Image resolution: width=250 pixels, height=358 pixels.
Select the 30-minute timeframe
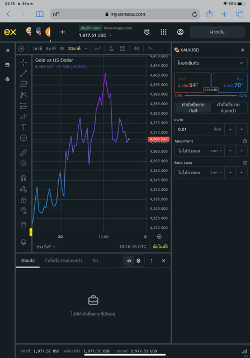pos(74,49)
